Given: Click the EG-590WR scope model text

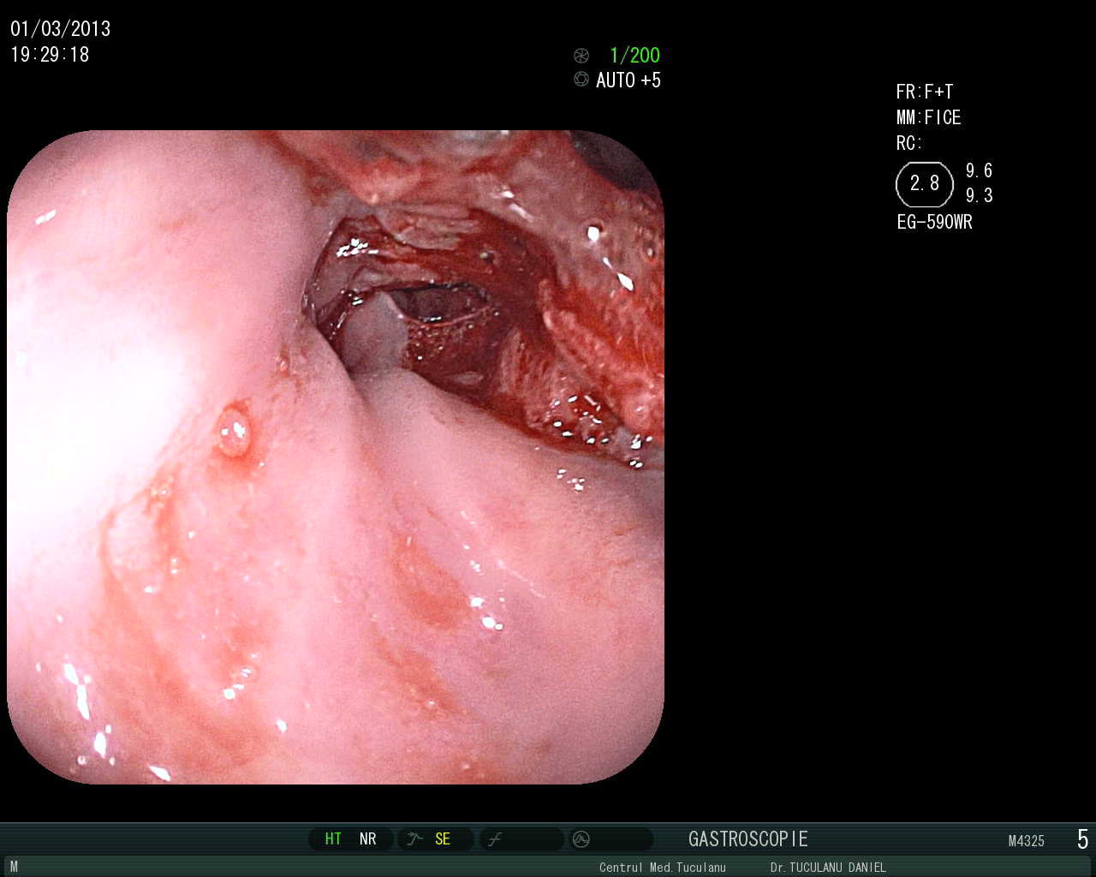Looking at the screenshot, I should coord(935,223).
